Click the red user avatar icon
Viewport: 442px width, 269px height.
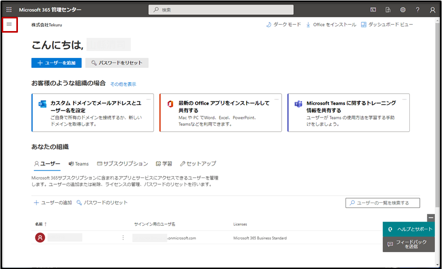pyautogui.click(x=40, y=238)
